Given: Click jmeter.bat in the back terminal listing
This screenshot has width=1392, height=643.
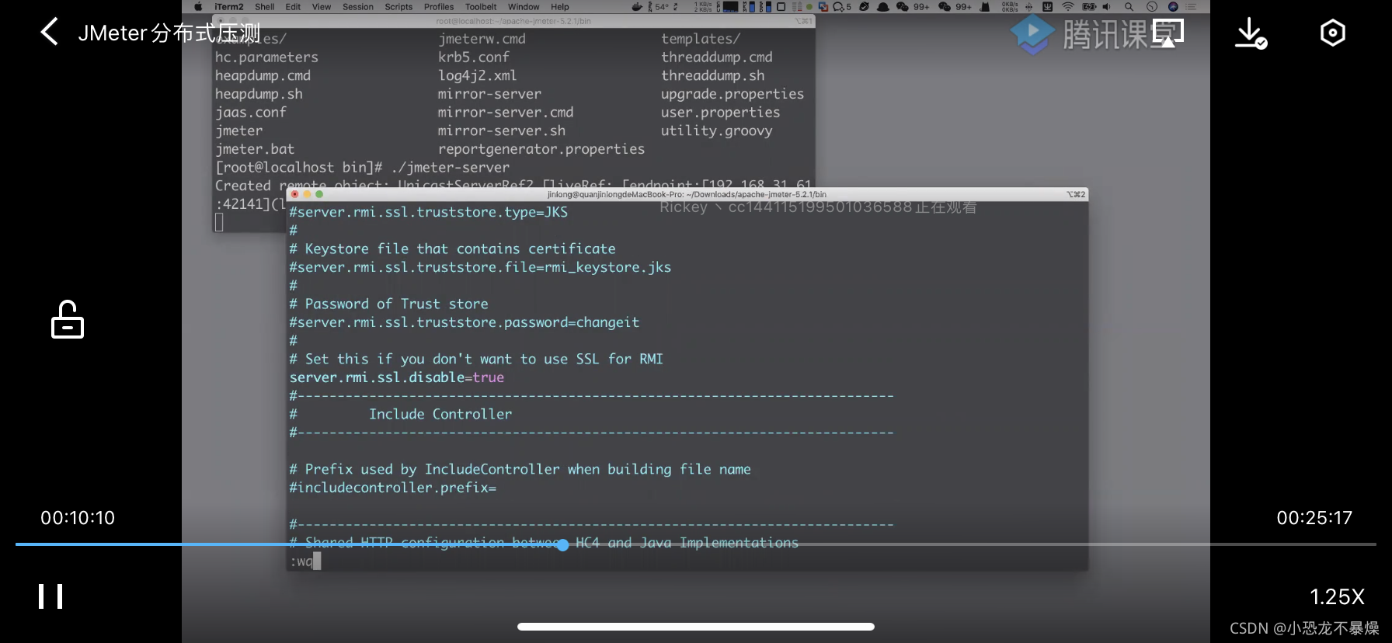Looking at the screenshot, I should tap(255, 149).
